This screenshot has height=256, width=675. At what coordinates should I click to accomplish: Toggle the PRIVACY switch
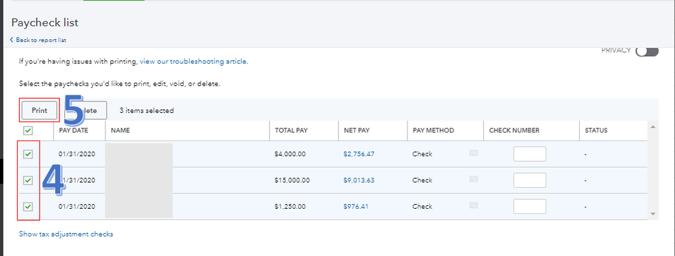tap(647, 51)
